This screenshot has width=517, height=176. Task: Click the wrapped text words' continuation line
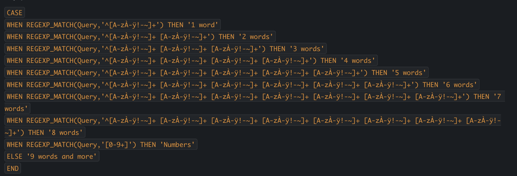[x=17, y=108]
